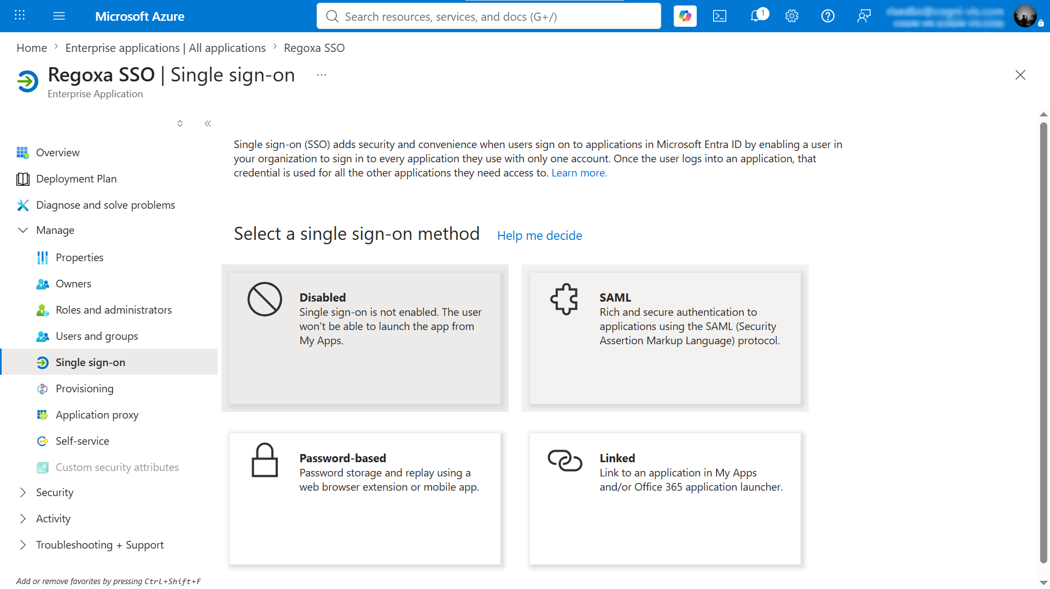Click the Owners people icon
This screenshot has width=1050, height=589.
point(43,284)
